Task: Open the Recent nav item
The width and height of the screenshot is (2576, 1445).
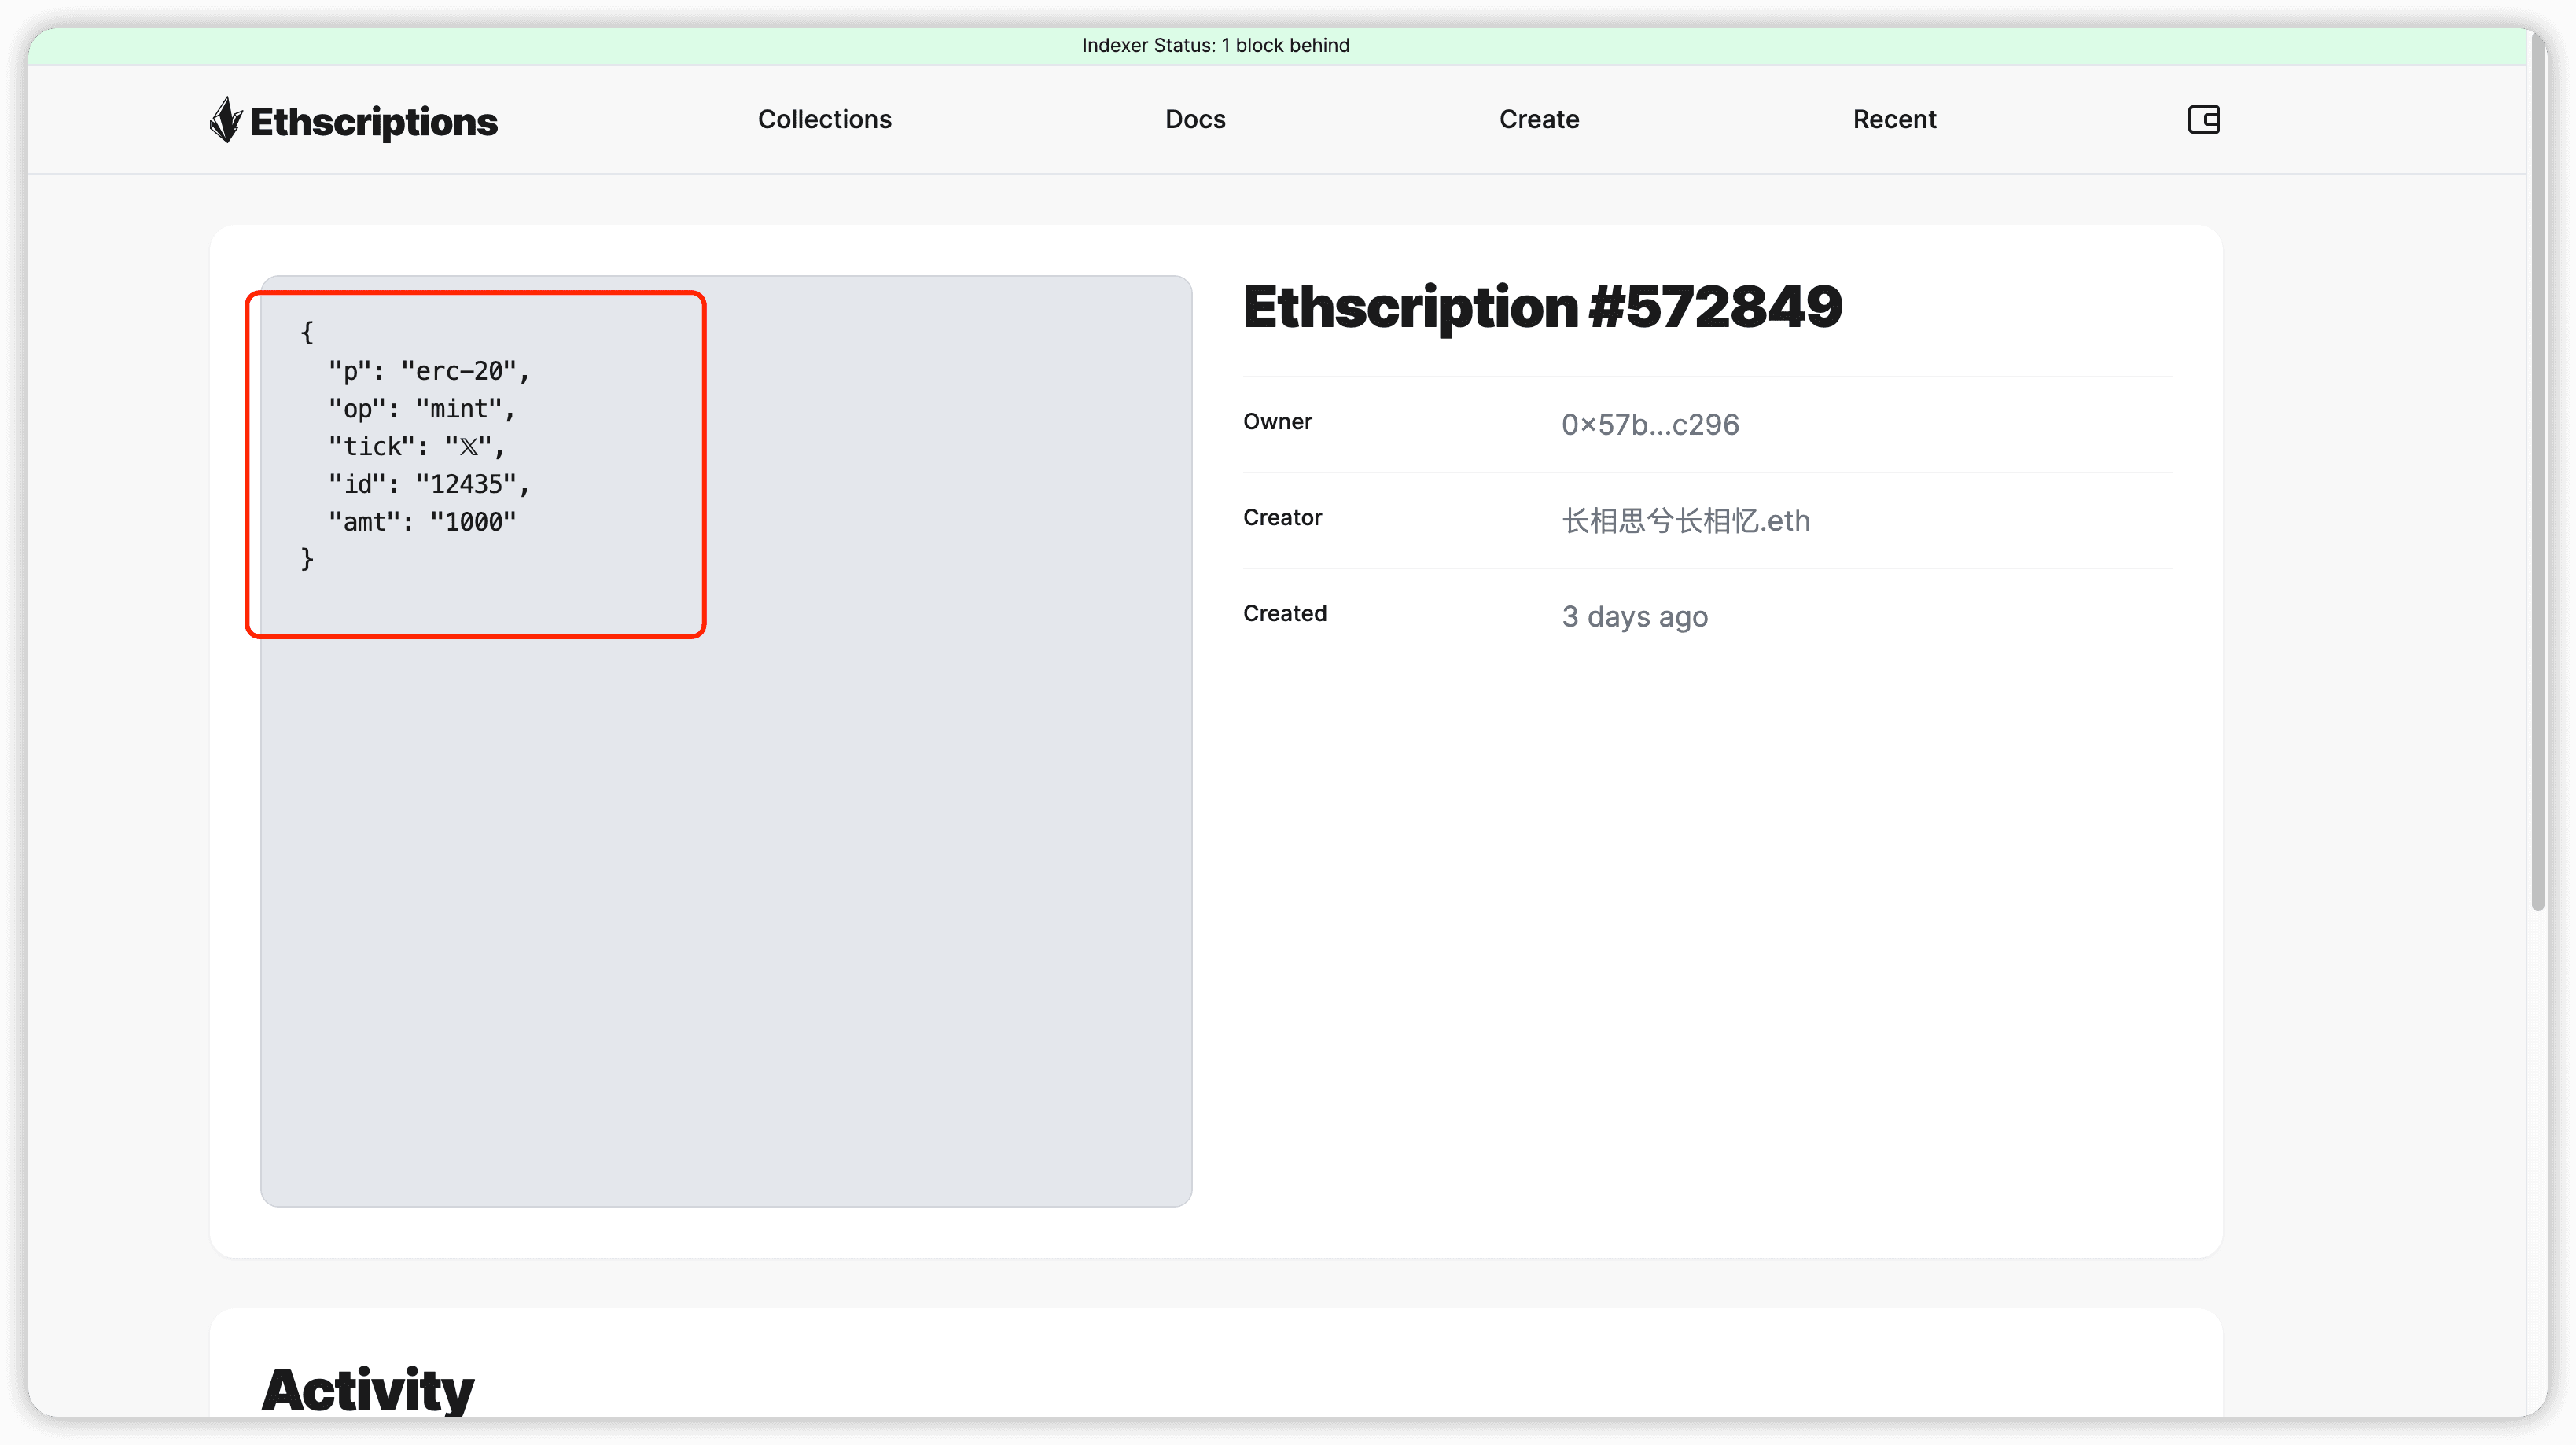Action: (x=1894, y=119)
